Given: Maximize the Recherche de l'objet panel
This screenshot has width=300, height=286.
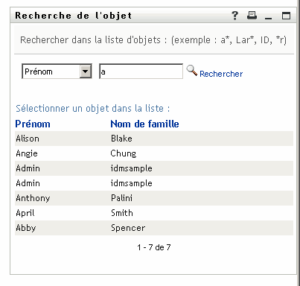Looking at the screenshot, I should tap(286, 16).
